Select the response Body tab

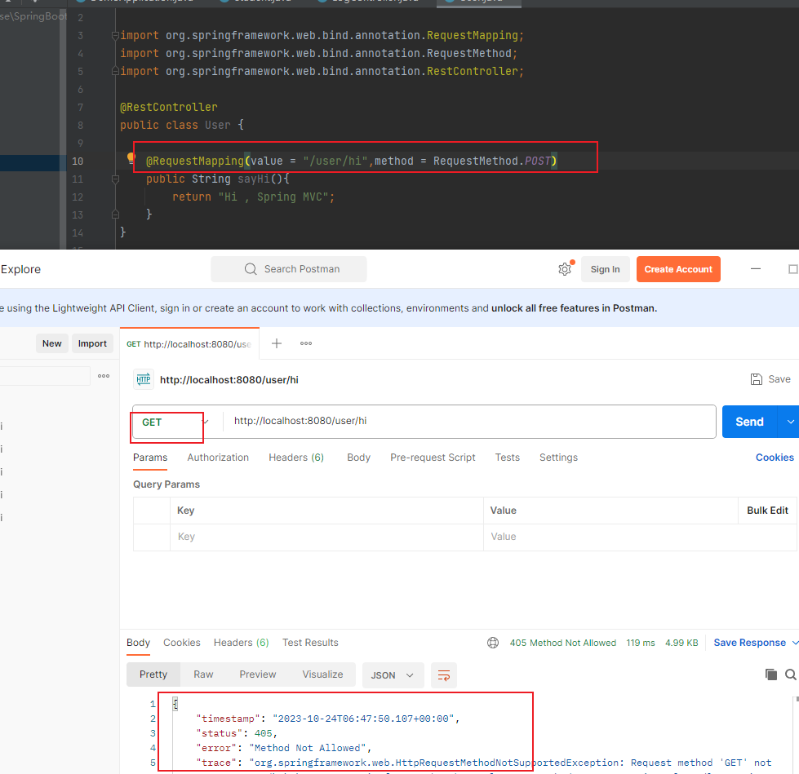pos(138,643)
